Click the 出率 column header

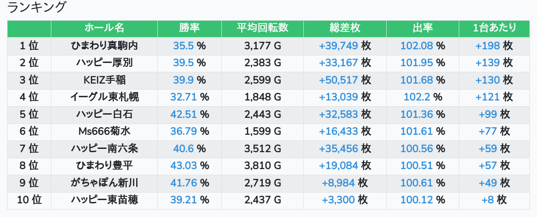click(x=423, y=28)
